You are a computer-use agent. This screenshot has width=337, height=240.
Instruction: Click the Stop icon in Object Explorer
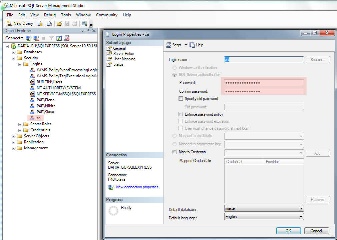[44, 38]
